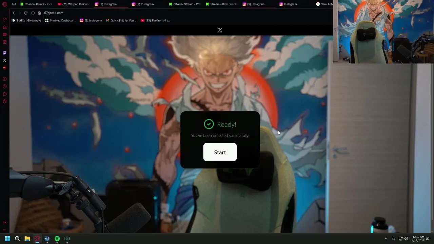
Task: Open the Opera GX main menu logo
Action: (5, 4)
